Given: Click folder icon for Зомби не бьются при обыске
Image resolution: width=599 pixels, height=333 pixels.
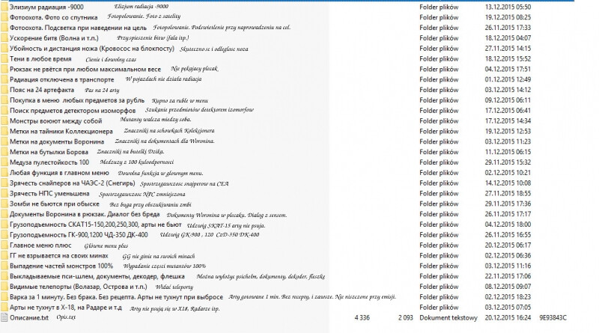Looking at the screenshot, I should pyautogui.click(x=4, y=204).
